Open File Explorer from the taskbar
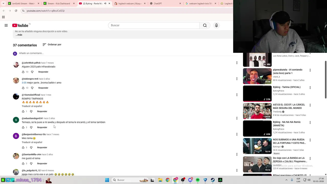This screenshot has height=184, width=327. [x=160, y=180]
